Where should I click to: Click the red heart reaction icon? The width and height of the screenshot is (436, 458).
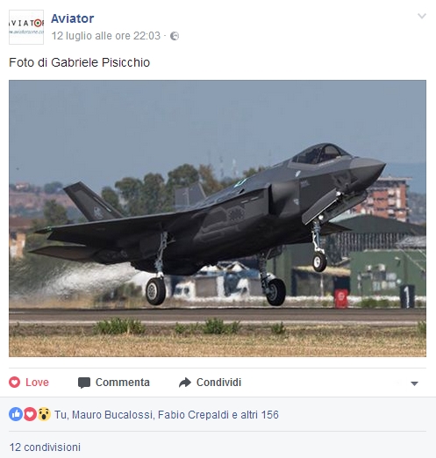point(30,414)
